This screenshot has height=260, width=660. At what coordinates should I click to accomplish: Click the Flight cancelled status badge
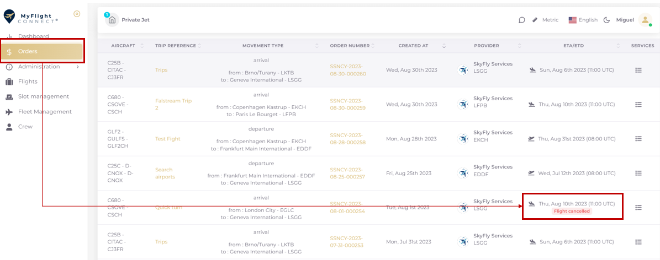click(572, 211)
